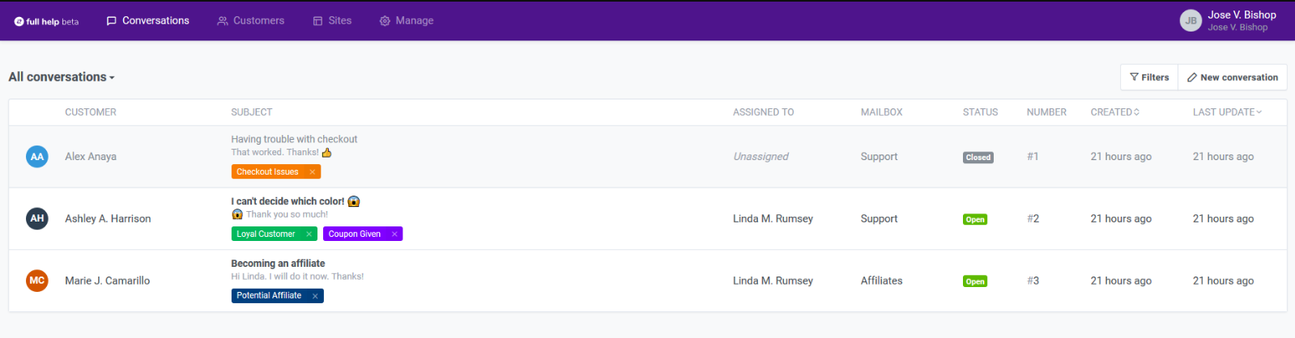Open the 'Becoming an affiliate' conversation
This screenshot has height=338, width=1295.
click(278, 264)
